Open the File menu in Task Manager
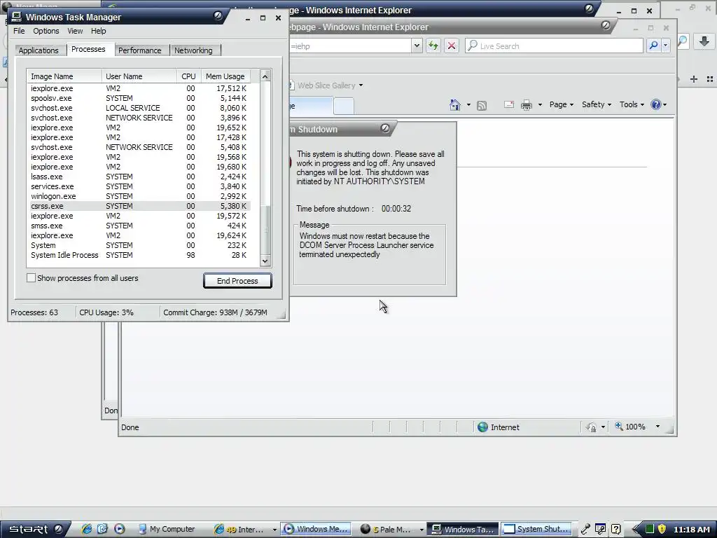Image resolution: width=717 pixels, height=538 pixels. 19,31
